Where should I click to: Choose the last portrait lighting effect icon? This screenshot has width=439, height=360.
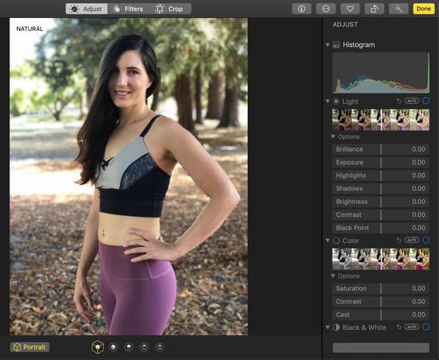coord(159,347)
